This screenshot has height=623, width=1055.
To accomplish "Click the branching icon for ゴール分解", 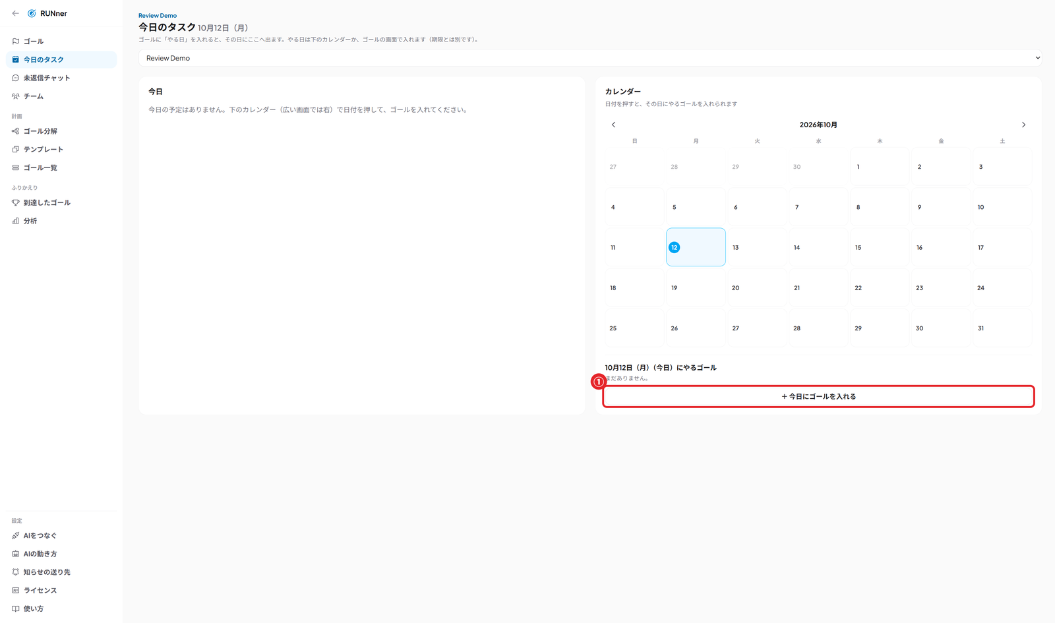I will coord(16,131).
